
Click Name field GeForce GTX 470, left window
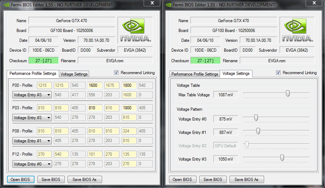[x=72, y=20]
